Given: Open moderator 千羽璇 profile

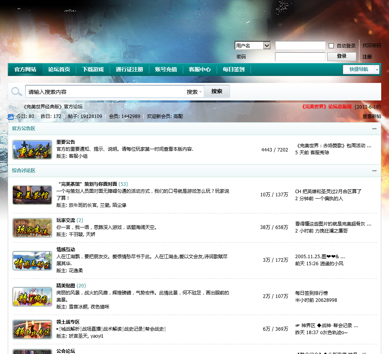Looking at the screenshot, I should (x=76, y=234).
